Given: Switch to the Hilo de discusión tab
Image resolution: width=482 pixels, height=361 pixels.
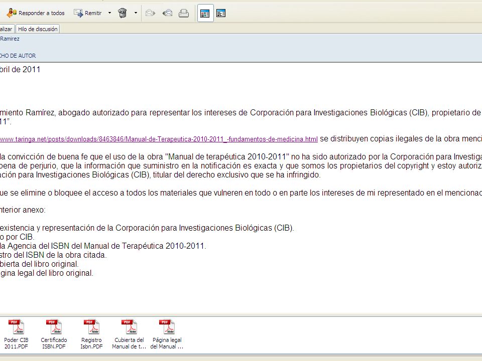Looking at the screenshot, I should pos(38,29).
